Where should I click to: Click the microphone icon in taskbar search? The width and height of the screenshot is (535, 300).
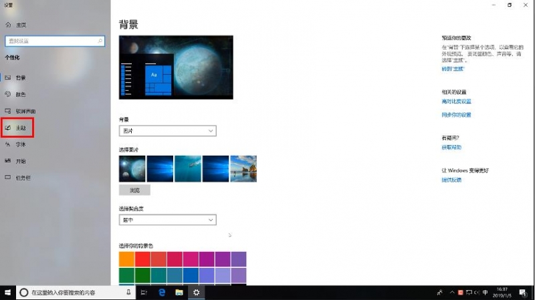[128, 292]
